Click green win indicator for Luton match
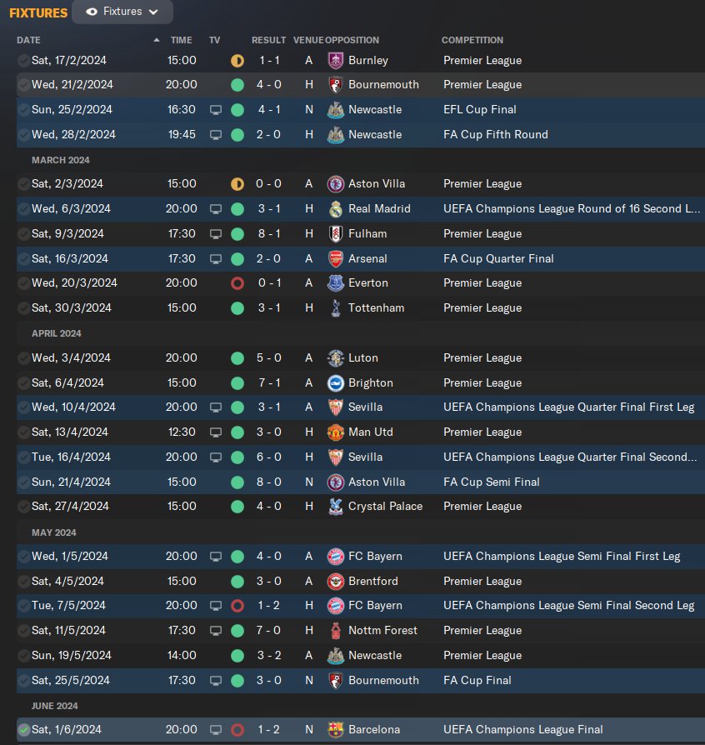Image resolution: width=705 pixels, height=745 pixels. 237,358
